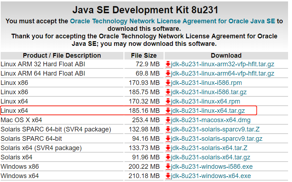292x182 pixels.
Task: Download jdk-8u231-solaris-sparcv9.tar.Z link
Action: coord(215,129)
